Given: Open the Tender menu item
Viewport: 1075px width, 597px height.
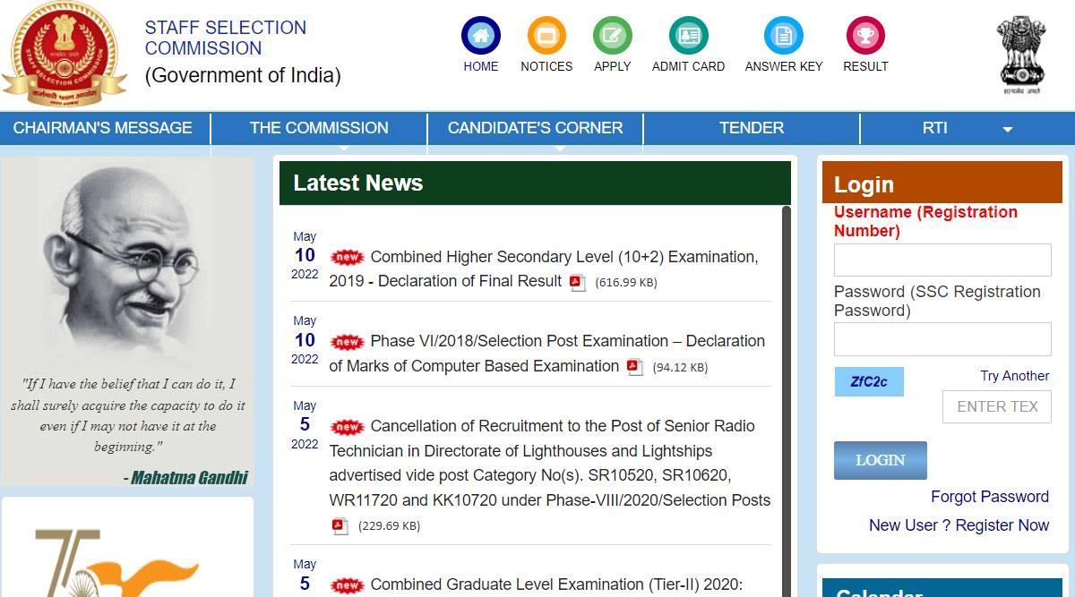Looking at the screenshot, I should coord(751,128).
